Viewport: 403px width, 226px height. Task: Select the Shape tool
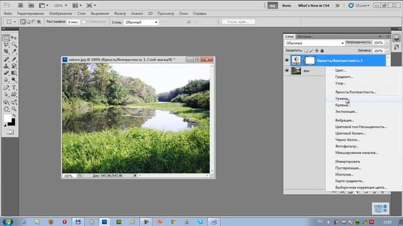[x=14, y=95]
